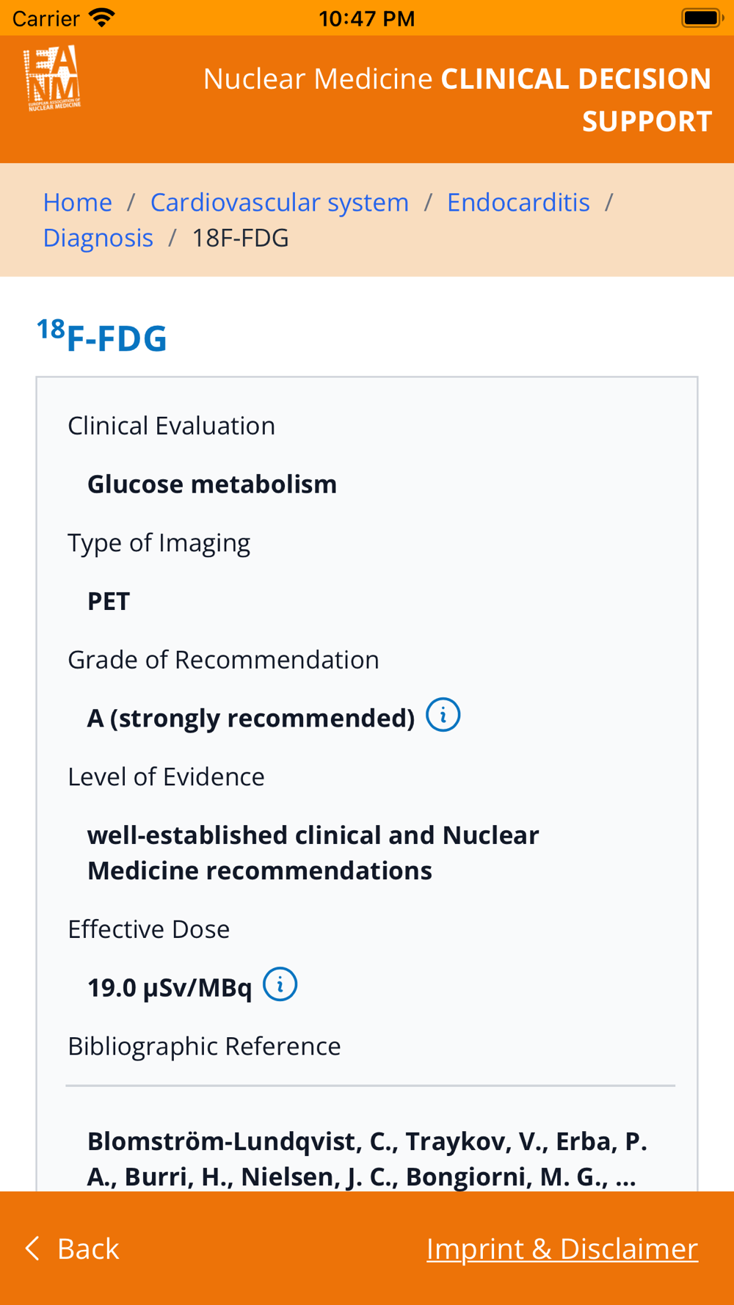This screenshot has height=1305, width=734.
Task: Tap the 19.0 µSv/MBq dose value
Action: (170, 988)
